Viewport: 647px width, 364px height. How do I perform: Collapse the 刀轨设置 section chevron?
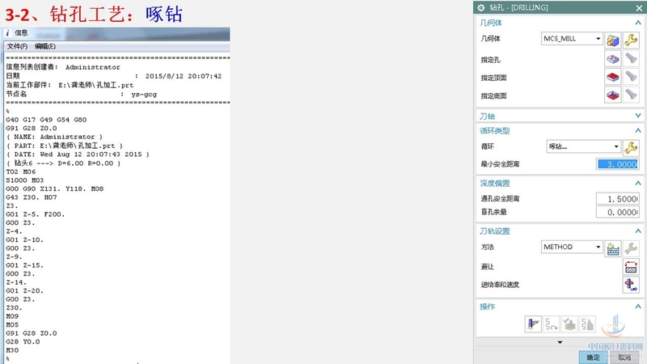pos(638,231)
